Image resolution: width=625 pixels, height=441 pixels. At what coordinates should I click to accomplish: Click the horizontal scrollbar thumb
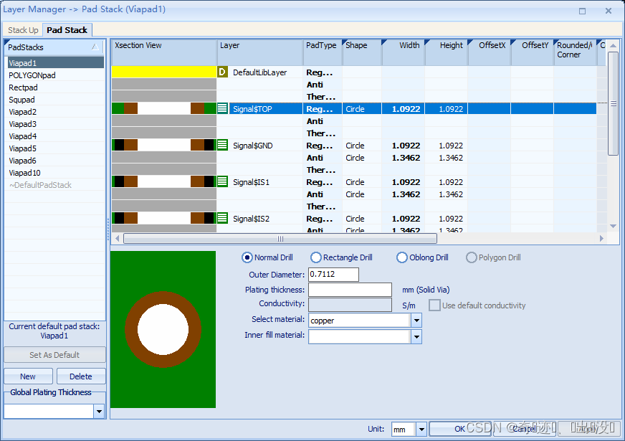click(x=280, y=239)
